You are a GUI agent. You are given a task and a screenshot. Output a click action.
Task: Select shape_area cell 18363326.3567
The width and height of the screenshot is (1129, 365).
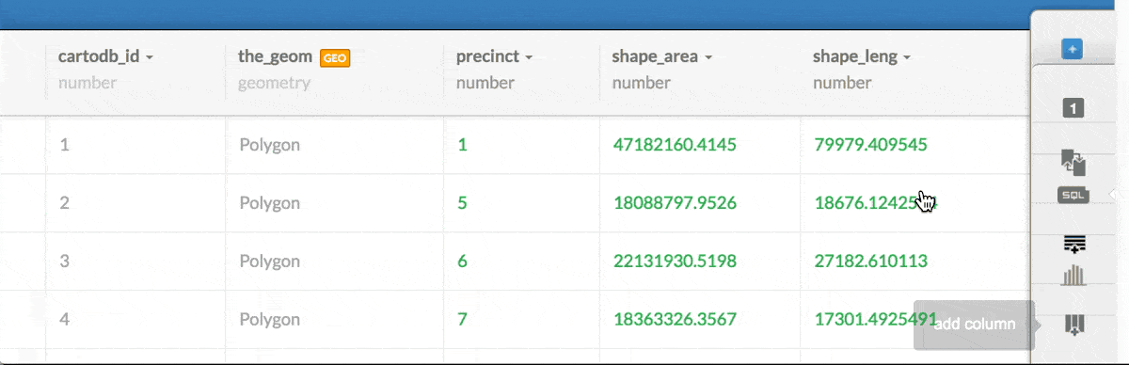click(675, 319)
